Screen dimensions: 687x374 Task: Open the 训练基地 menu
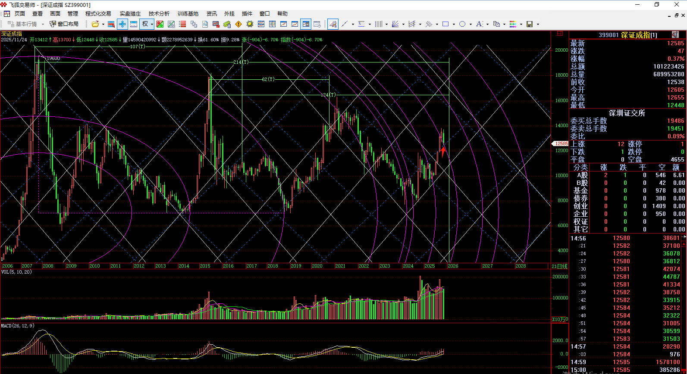pyautogui.click(x=188, y=14)
